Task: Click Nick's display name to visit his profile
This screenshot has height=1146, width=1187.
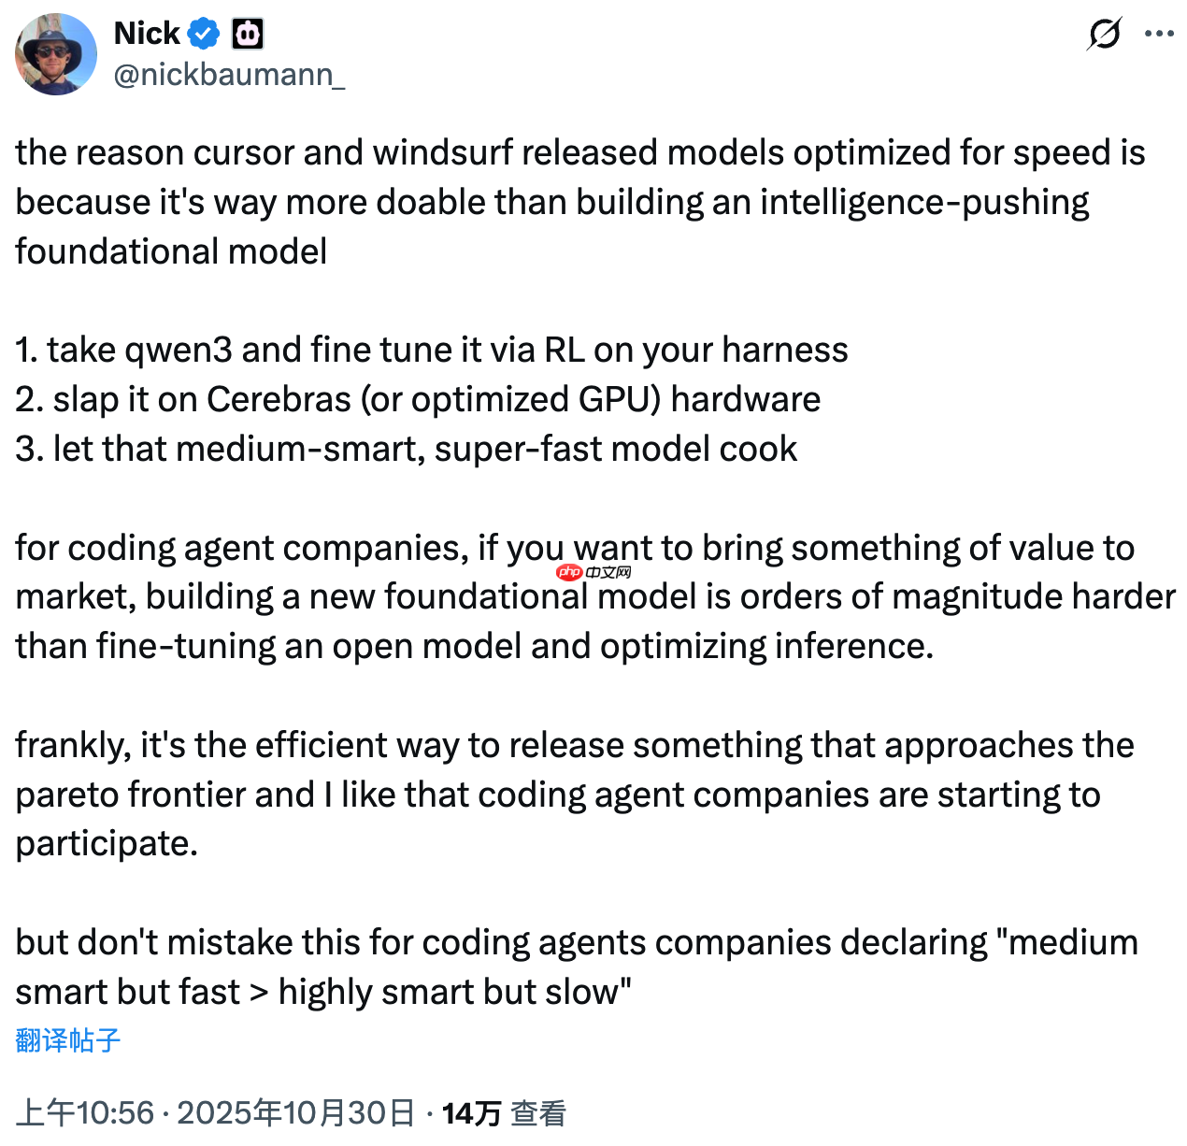Action: point(146,32)
